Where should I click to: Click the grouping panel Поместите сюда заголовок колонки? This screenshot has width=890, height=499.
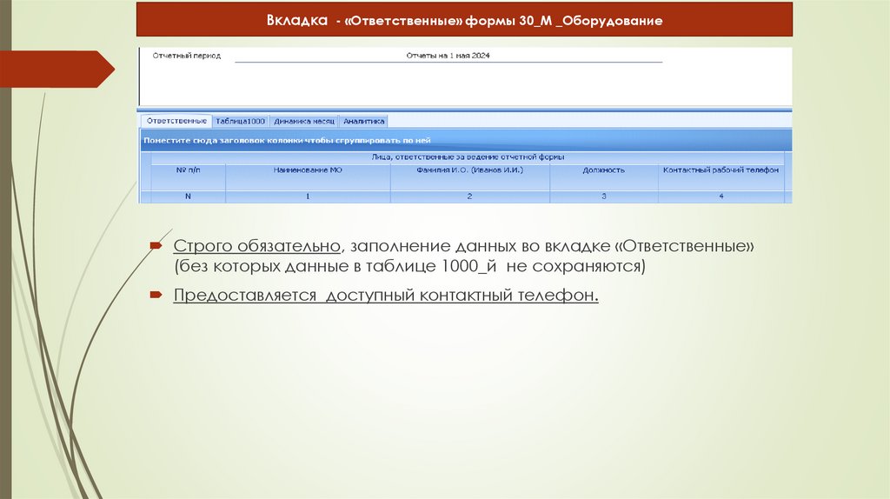(x=466, y=140)
